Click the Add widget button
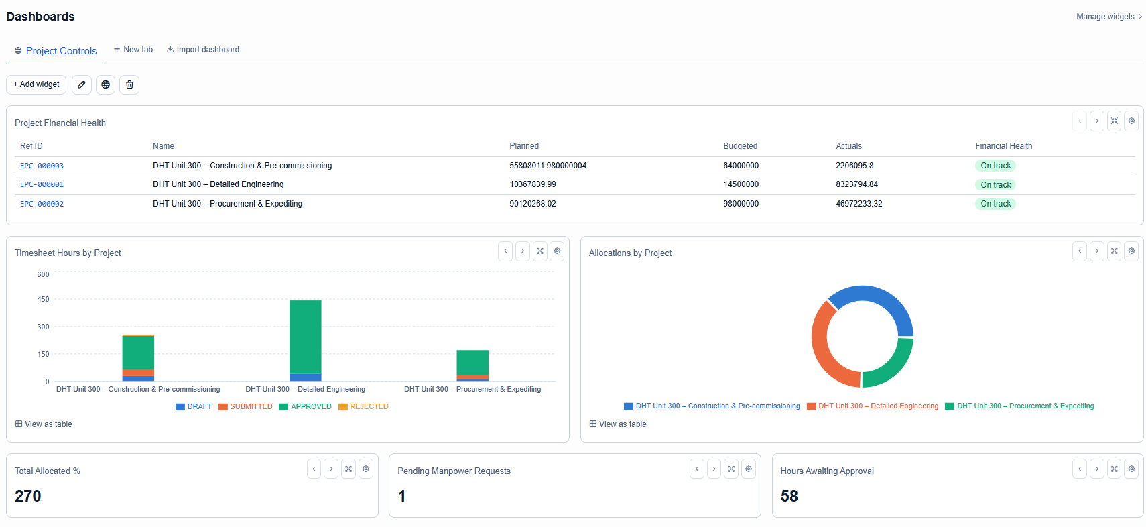The height and width of the screenshot is (527, 1146). [x=36, y=84]
